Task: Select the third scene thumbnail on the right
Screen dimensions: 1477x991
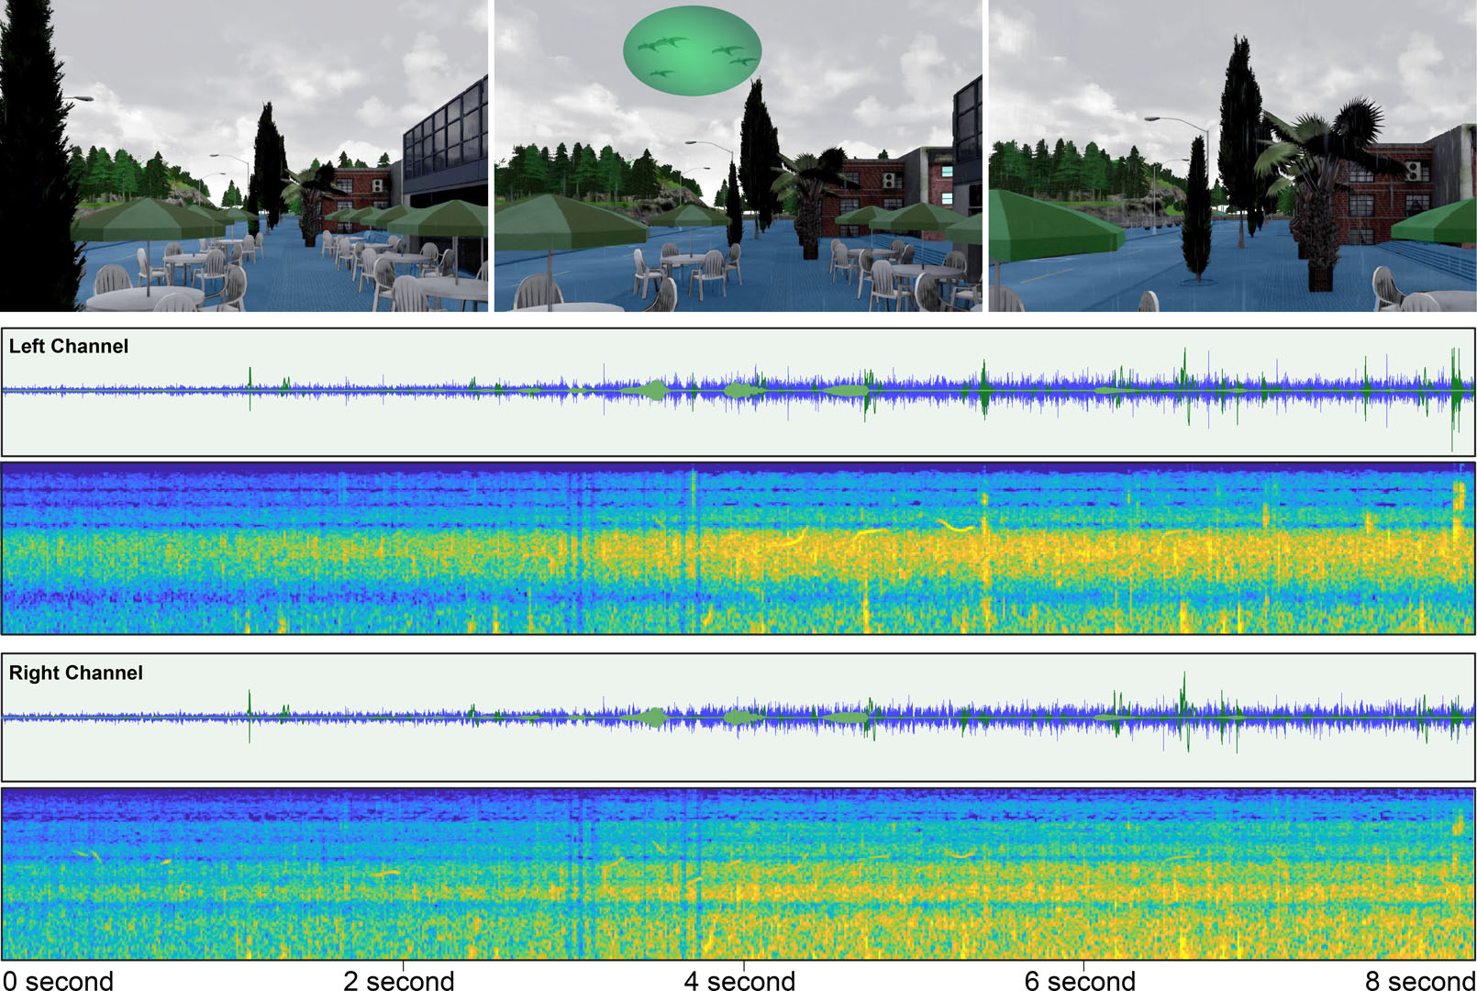Action: coord(1231,156)
